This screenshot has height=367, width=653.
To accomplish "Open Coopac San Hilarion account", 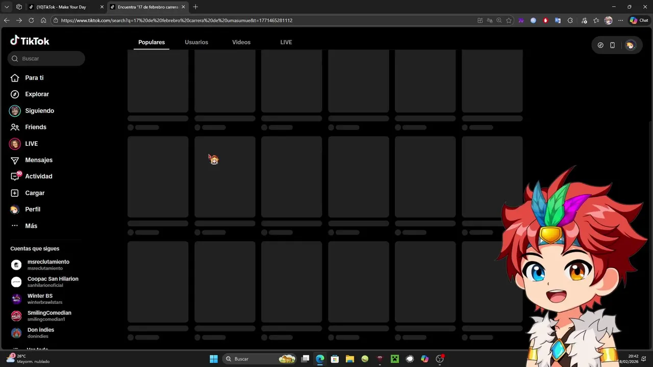I will (45, 282).
